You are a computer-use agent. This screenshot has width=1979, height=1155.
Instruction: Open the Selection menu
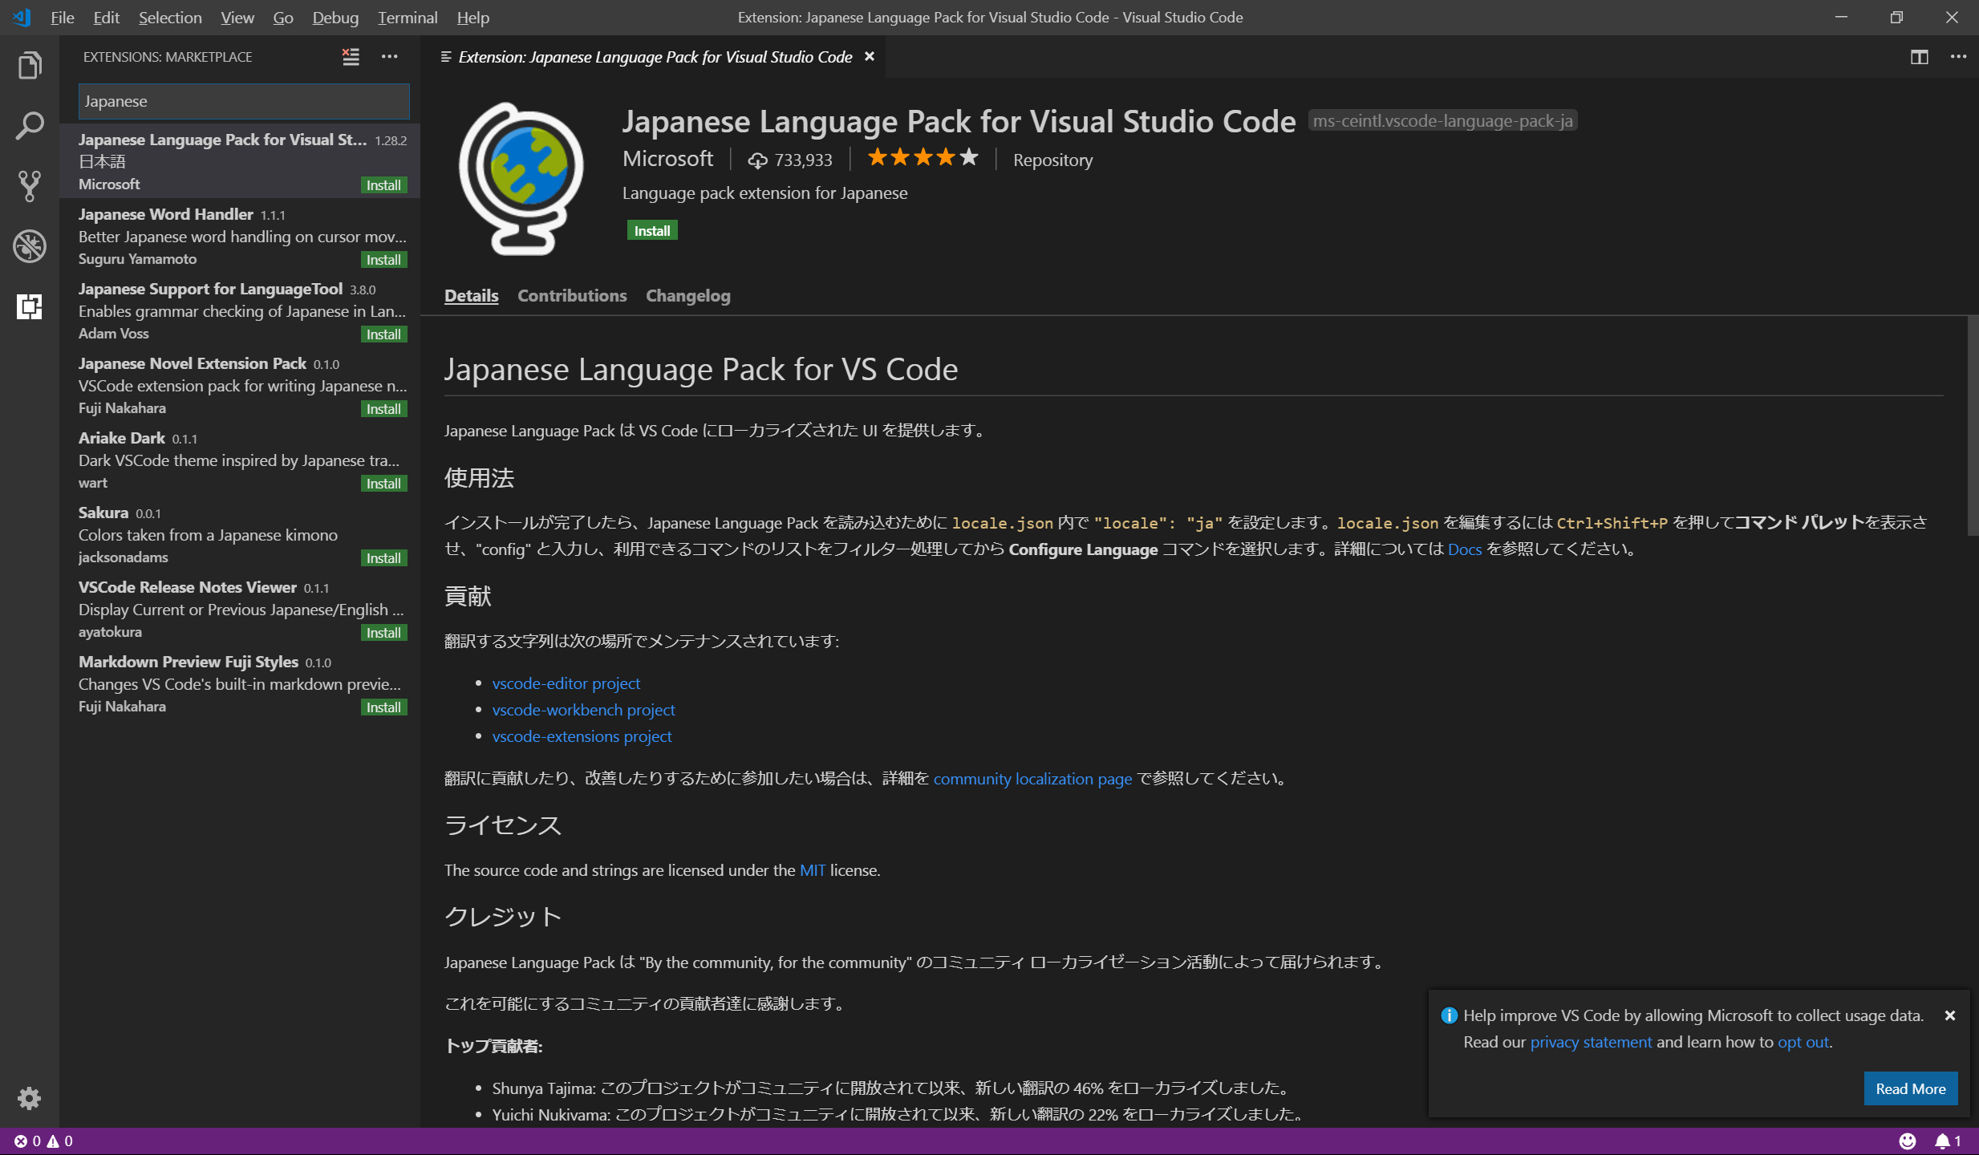170,17
